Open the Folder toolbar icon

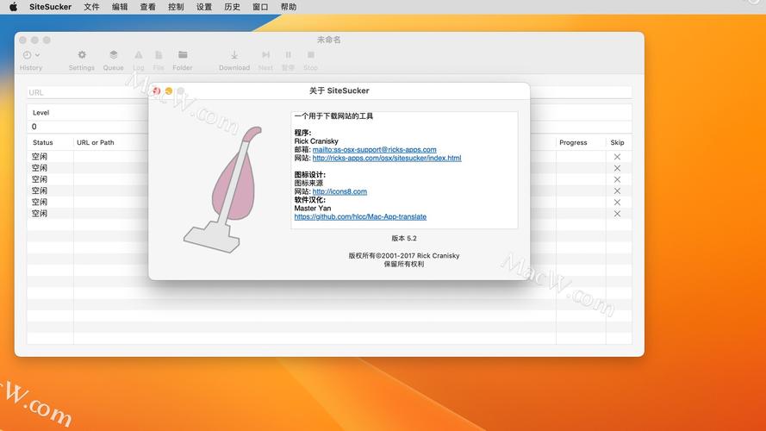[183, 54]
